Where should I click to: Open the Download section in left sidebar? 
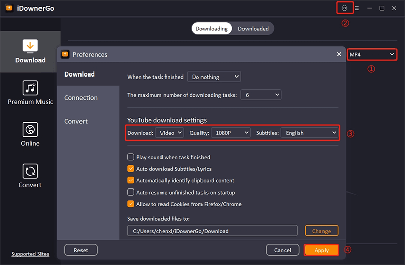pyautogui.click(x=30, y=51)
